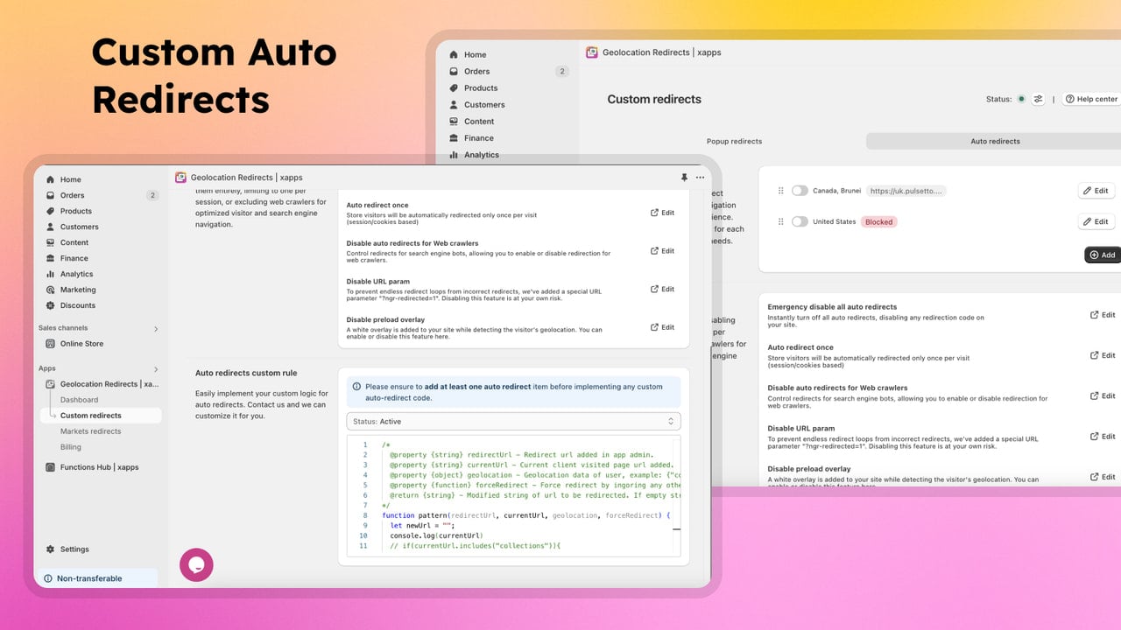Viewport: 1121px width, 630px height.
Task: Open Orders in the back window sidebar
Action: pos(477,72)
